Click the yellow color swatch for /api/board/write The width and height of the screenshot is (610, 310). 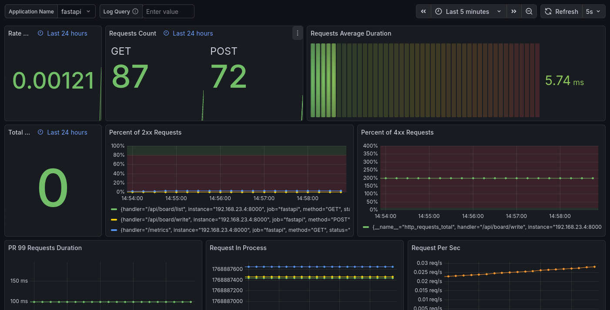coord(114,220)
